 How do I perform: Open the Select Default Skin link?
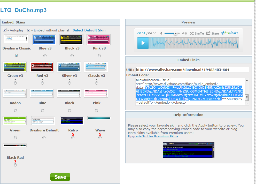(89, 30)
